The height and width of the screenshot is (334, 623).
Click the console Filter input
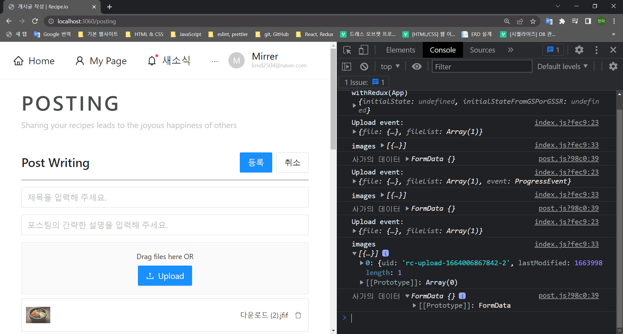pyautogui.click(x=482, y=66)
